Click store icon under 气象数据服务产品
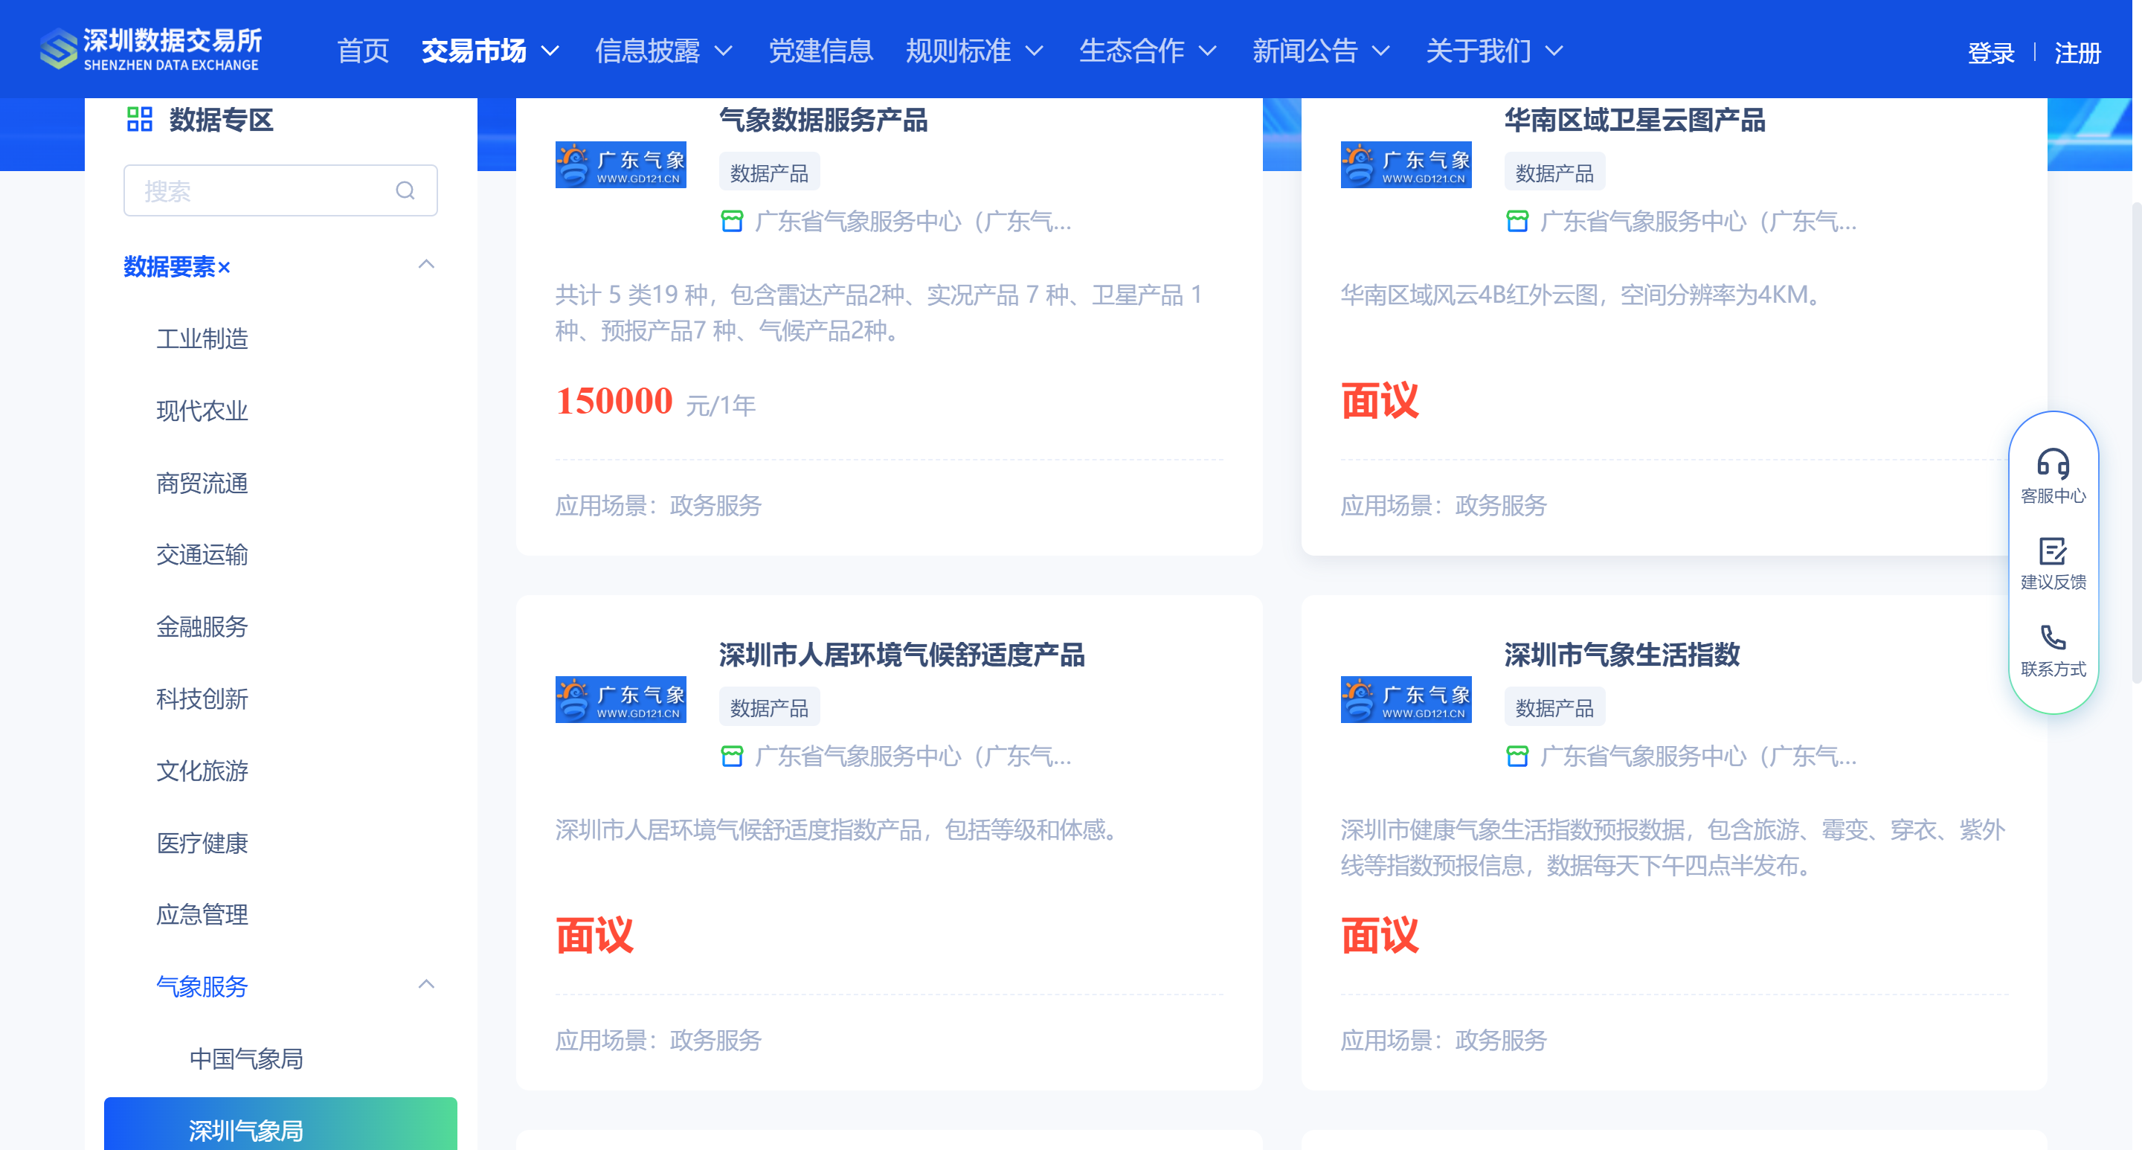Viewport: 2142px width, 1150px height. tap(732, 221)
